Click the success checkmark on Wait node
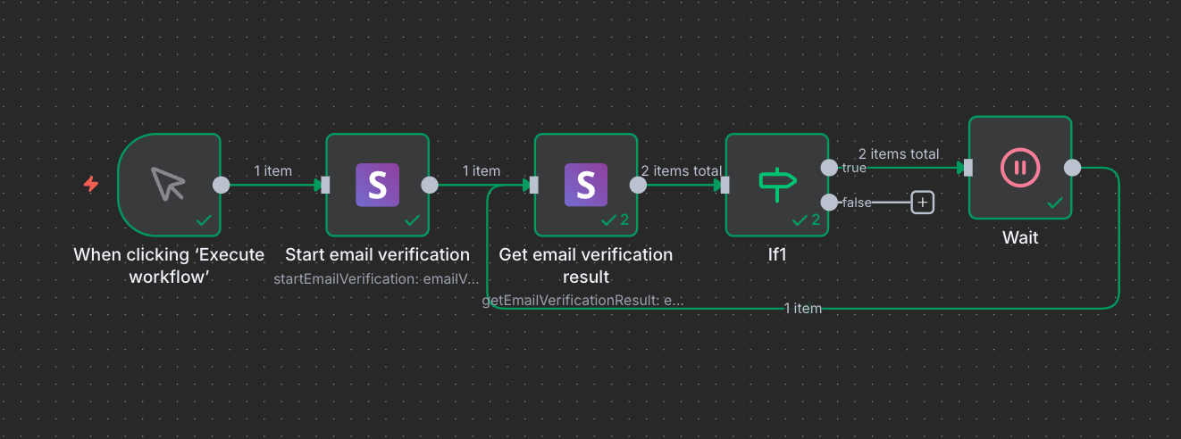The image size is (1181, 439). pos(1055,203)
